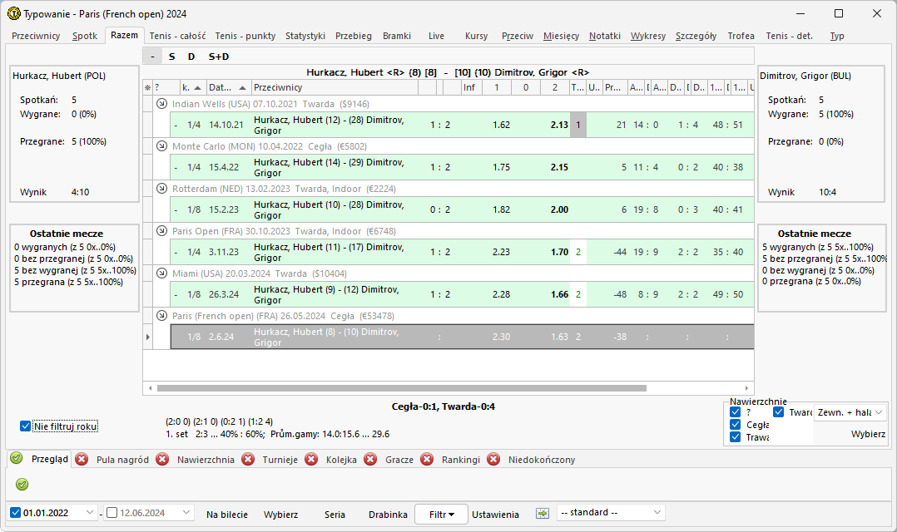This screenshot has height=532, width=897.
Task: Click green checkmark icon below Przegląd tab
Action: (x=22, y=485)
